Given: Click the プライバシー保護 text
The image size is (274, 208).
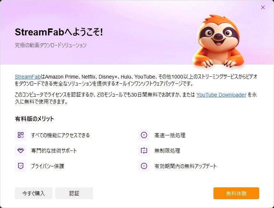Looking at the screenshot, I should [x=48, y=166].
